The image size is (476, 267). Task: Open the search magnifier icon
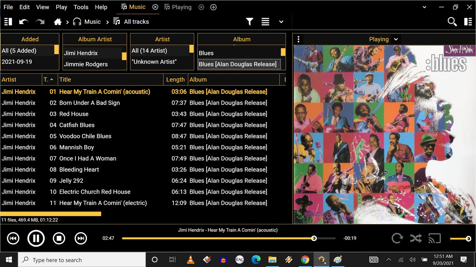452,22
